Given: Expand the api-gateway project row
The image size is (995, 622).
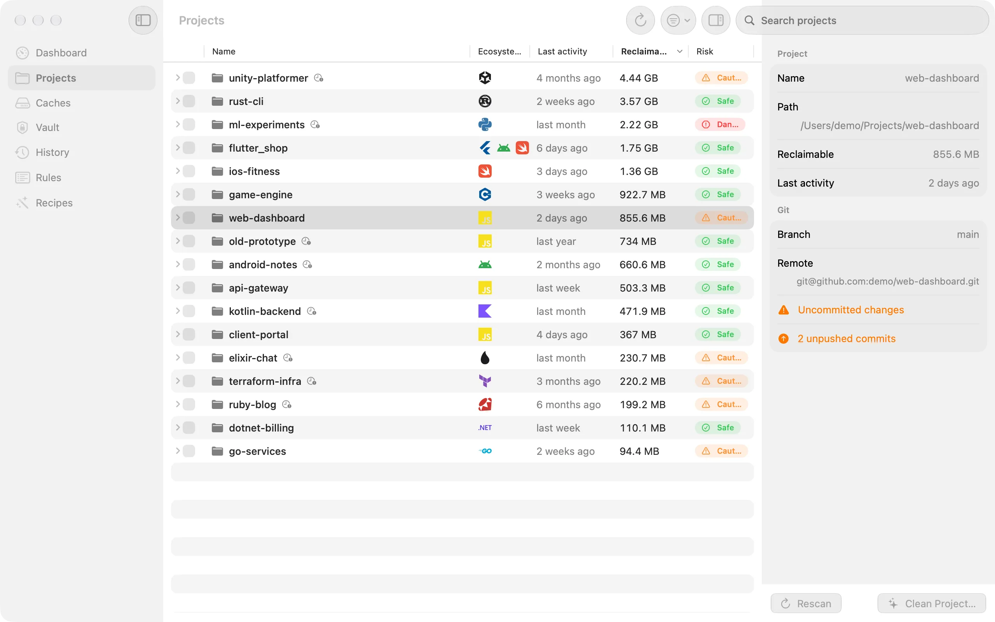Looking at the screenshot, I should pyautogui.click(x=178, y=288).
